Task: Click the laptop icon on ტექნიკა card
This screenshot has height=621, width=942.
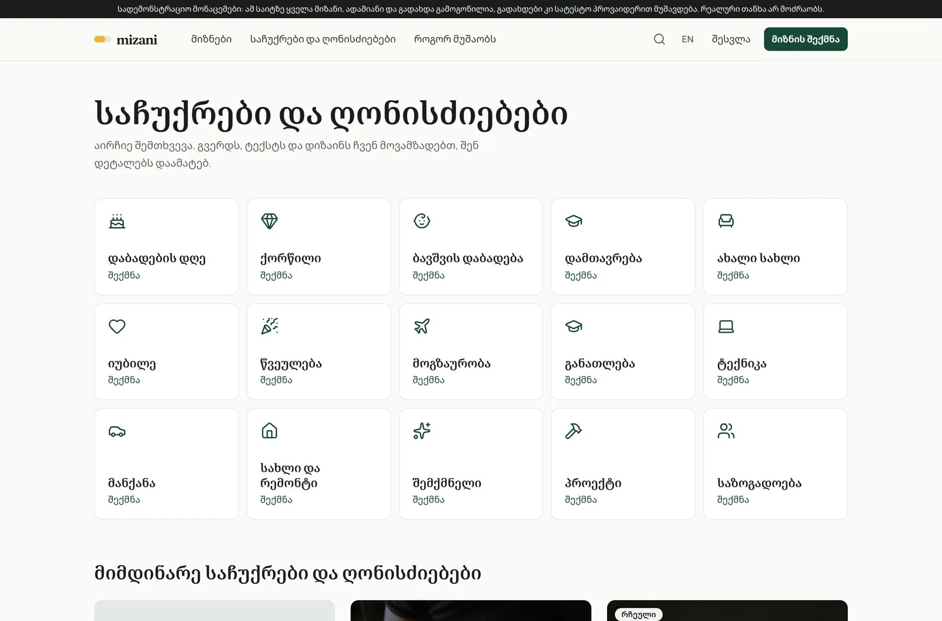Action: coord(726,326)
